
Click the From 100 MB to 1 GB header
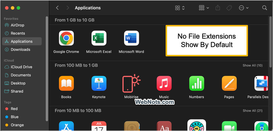(x=76, y=65)
